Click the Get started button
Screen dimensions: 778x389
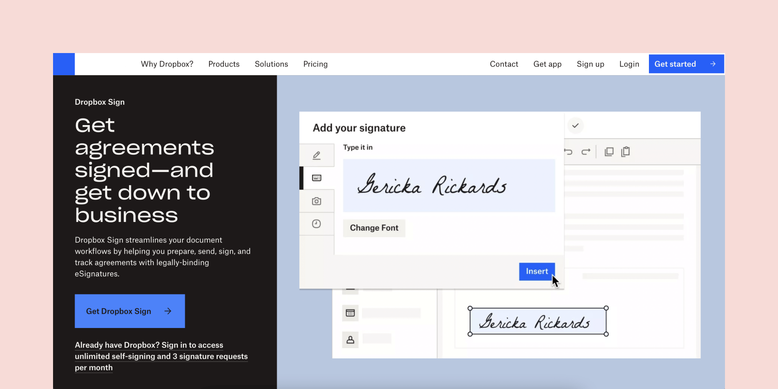click(x=686, y=64)
